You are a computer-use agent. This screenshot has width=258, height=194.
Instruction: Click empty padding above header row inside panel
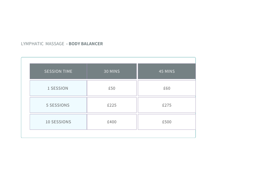pyautogui.click(x=108, y=60)
